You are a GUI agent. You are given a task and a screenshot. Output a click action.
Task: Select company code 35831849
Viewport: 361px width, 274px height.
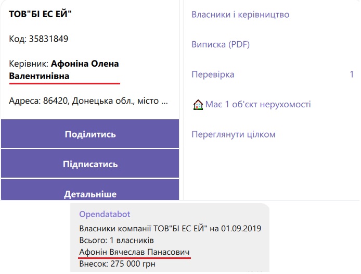click(50, 39)
